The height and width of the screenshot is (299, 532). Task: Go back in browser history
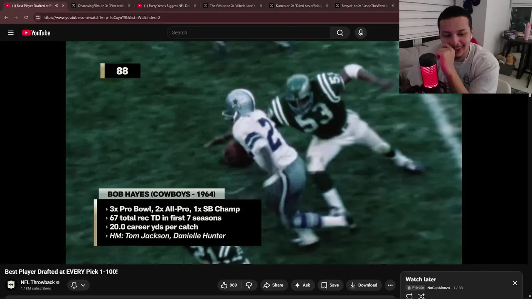tap(6, 17)
